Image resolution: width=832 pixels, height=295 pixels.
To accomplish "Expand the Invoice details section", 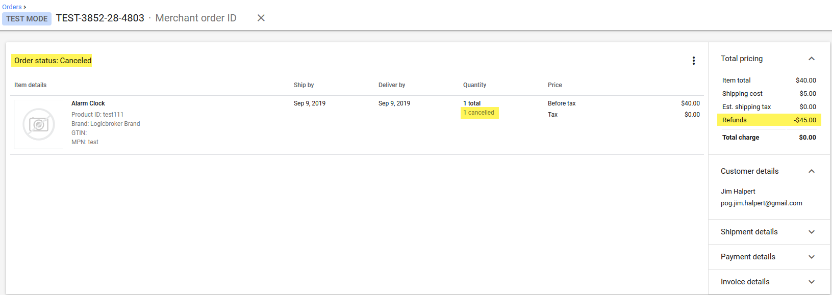I will 811,282.
